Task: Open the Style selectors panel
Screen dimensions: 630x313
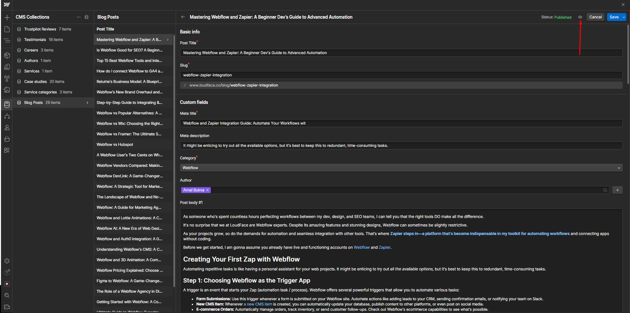Action: coord(7,67)
